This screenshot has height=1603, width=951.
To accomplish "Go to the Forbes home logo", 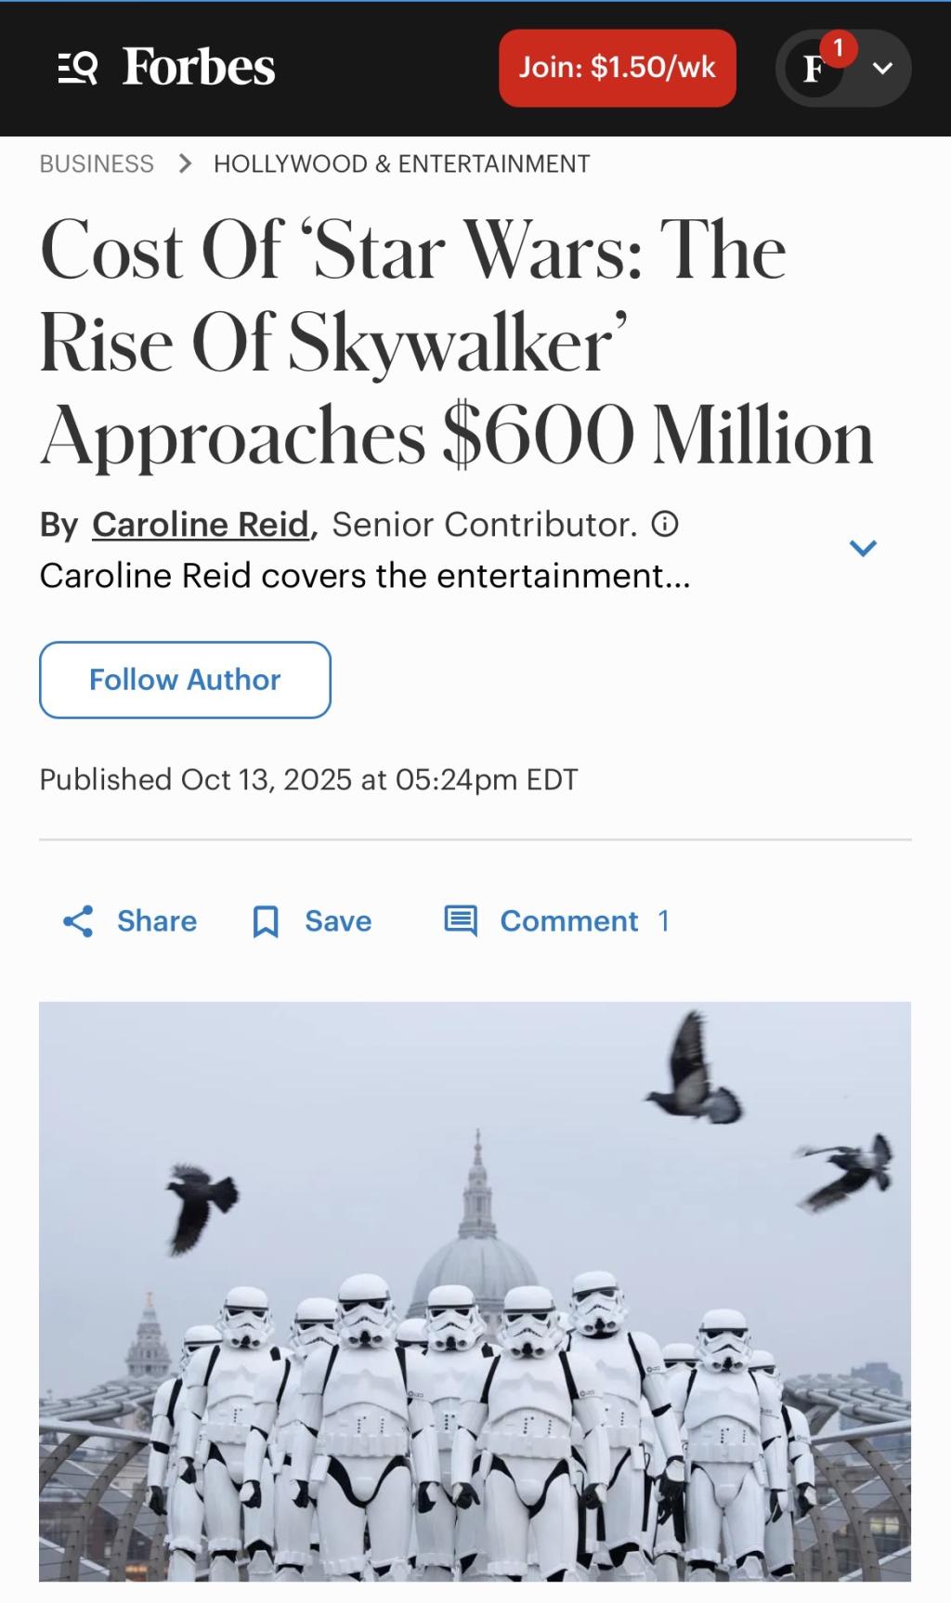I will [199, 68].
